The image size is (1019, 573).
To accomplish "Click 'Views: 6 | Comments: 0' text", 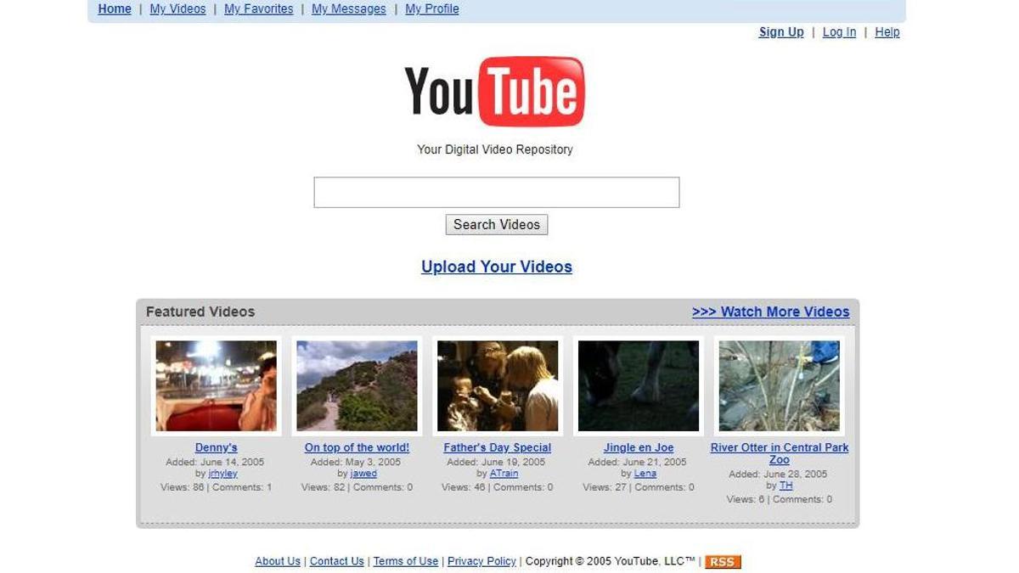I will pos(780,499).
